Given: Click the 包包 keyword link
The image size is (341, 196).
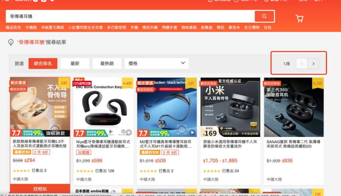Looking at the screenshot, I should (x=267, y=28).
